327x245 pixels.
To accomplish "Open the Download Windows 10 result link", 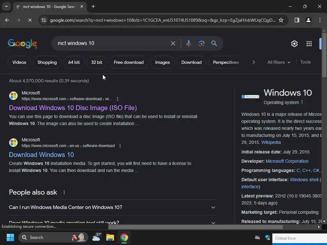I will (41, 155).
